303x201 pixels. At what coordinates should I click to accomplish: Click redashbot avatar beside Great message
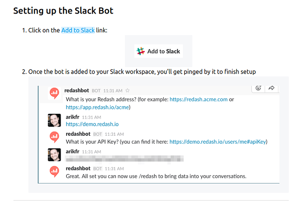pyautogui.click(x=54, y=171)
